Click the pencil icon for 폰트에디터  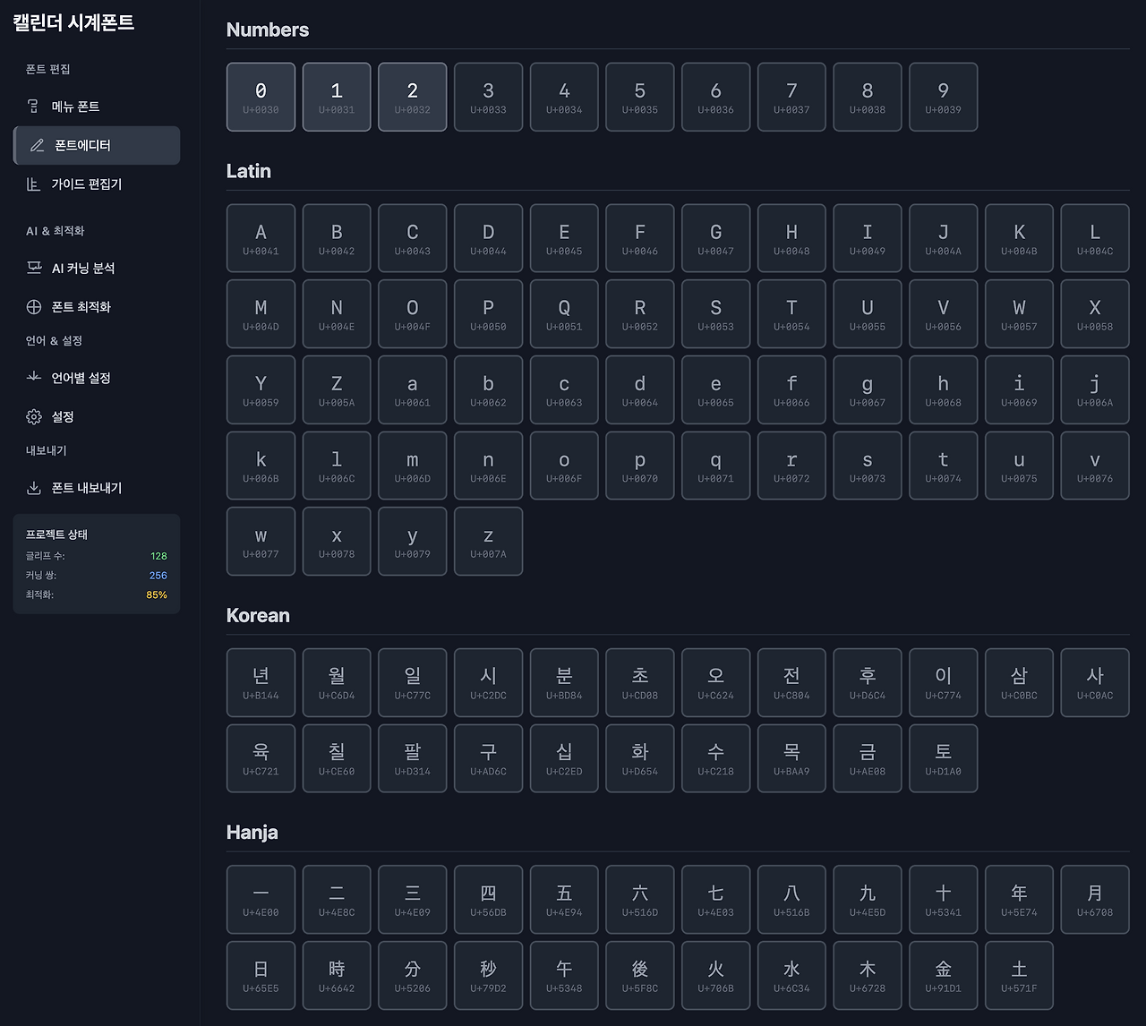(x=37, y=145)
